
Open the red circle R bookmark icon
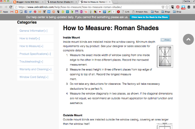[119, 12]
